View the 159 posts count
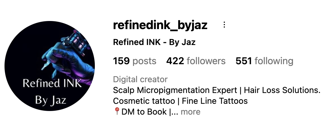 [135, 61]
